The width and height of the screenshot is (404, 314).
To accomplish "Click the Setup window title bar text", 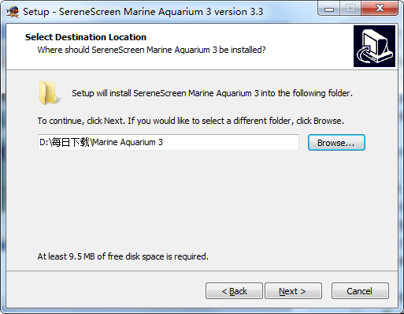I will (143, 12).
